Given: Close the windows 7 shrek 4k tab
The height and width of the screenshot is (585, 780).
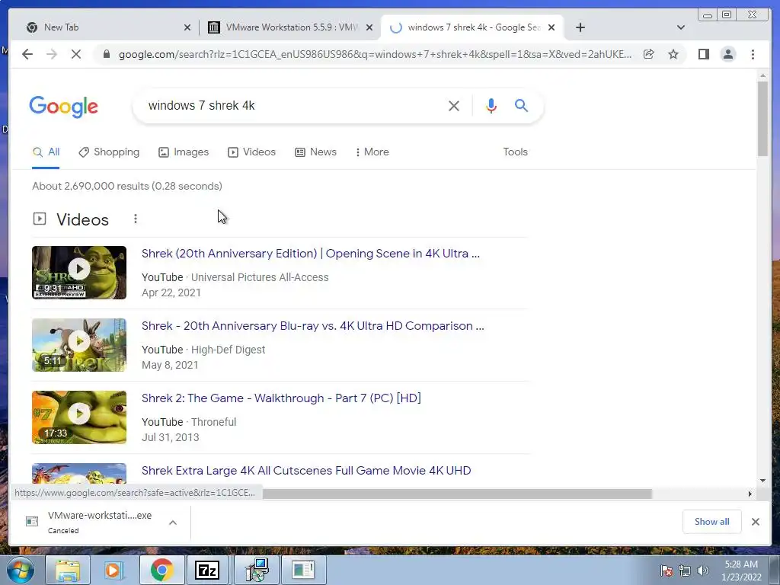Looking at the screenshot, I should [551, 27].
